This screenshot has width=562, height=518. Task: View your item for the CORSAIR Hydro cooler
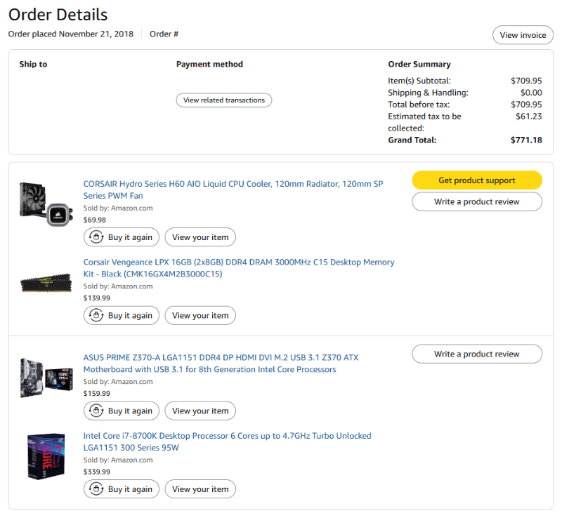point(200,237)
